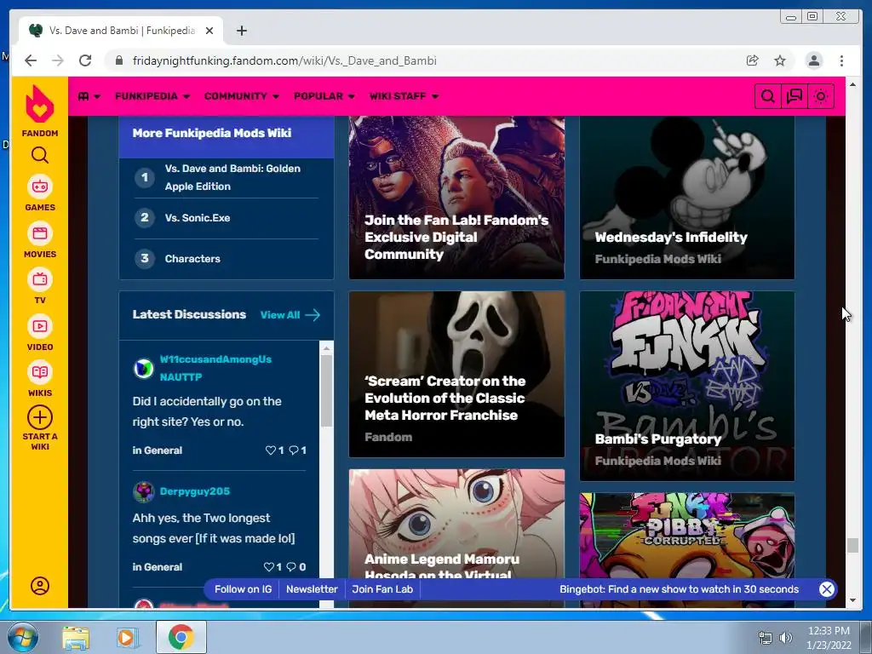Viewport: 872px width, 654px height.
Task: Expand the Community dropdown menu
Action: (241, 96)
